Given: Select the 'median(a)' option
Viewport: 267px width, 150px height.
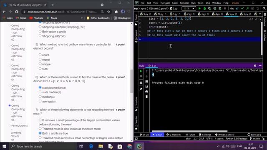Looking at the screenshot, I should tap(40, 97).
